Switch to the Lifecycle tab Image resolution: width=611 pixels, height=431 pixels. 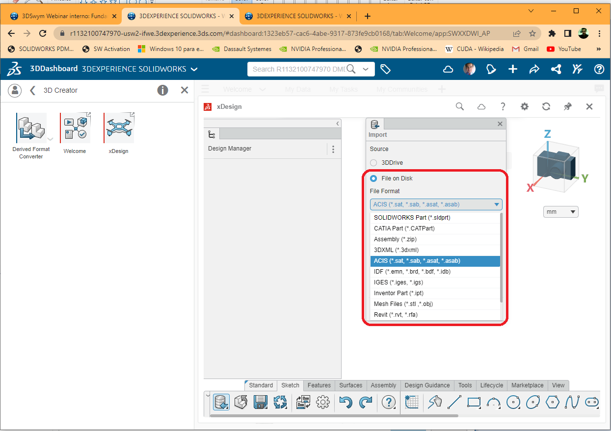pyautogui.click(x=491, y=385)
